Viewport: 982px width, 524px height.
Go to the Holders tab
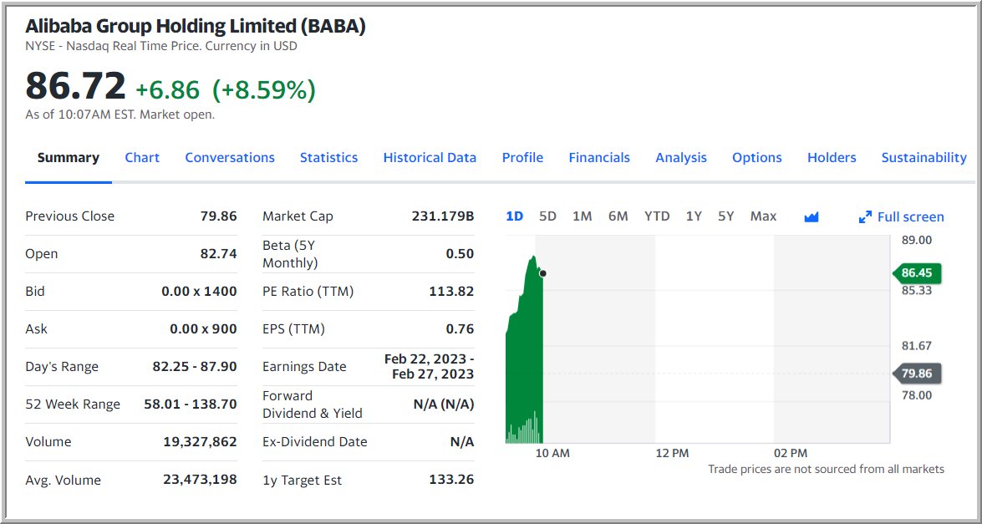pyautogui.click(x=832, y=158)
